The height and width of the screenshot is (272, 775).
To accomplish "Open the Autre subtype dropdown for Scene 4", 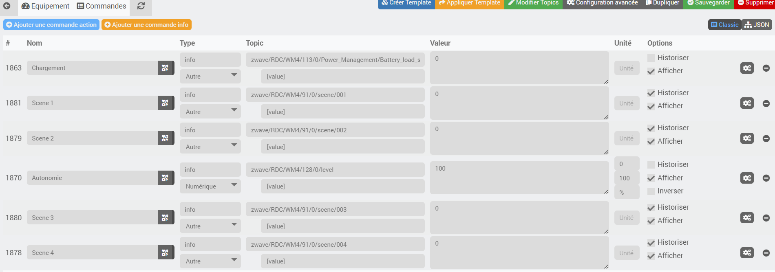I will click(210, 261).
